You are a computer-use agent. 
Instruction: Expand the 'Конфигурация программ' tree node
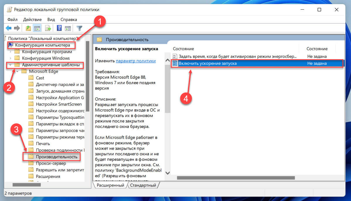(11, 52)
